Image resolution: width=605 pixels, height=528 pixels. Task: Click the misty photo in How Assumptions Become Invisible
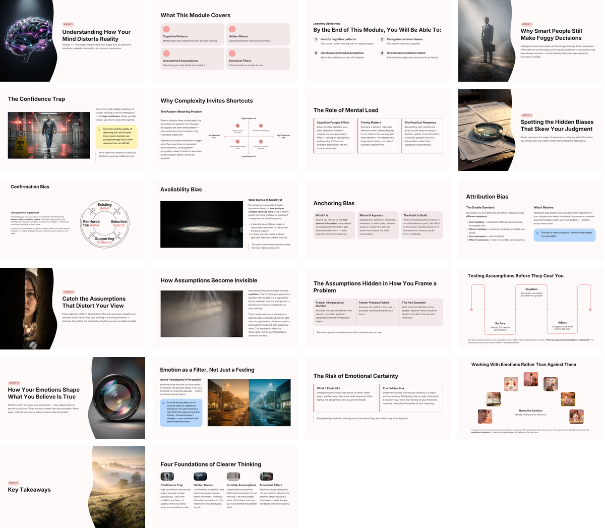202,314
